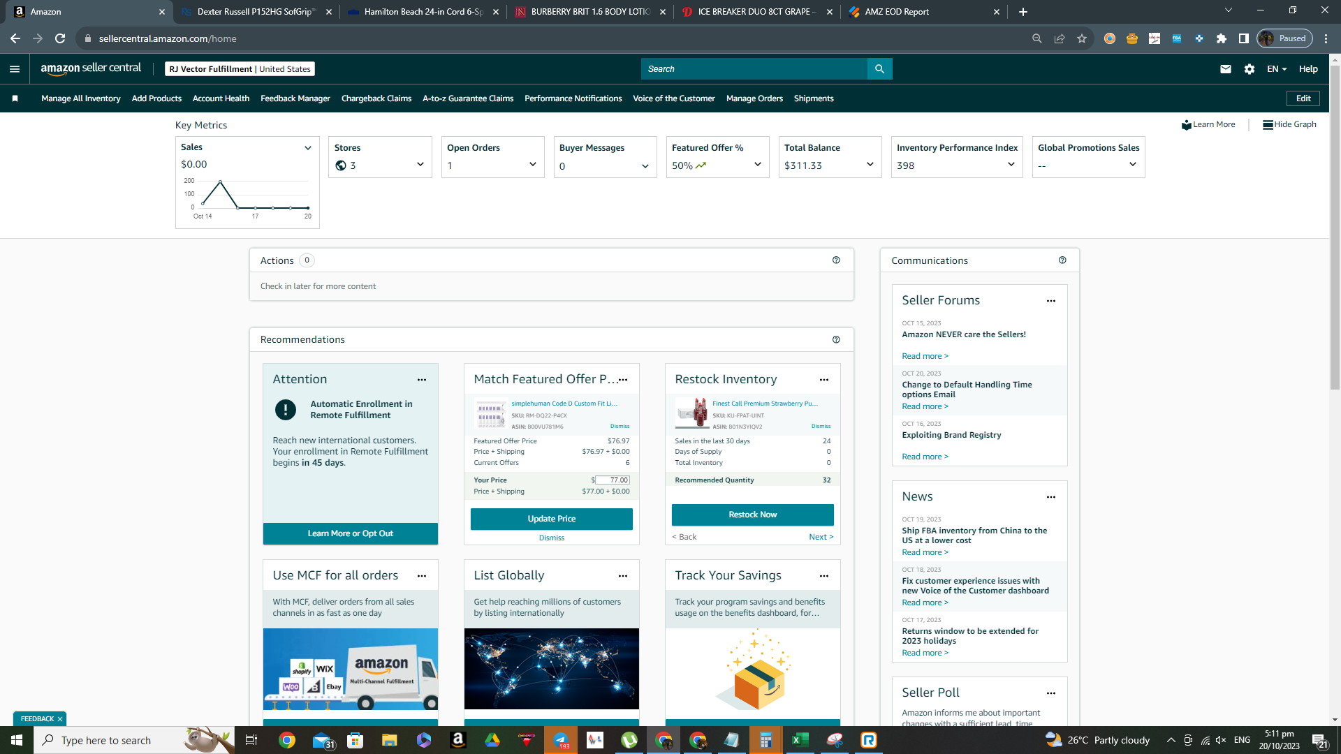Click the browser address bar
The width and height of the screenshot is (1341, 754).
pyautogui.click(x=552, y=38)
